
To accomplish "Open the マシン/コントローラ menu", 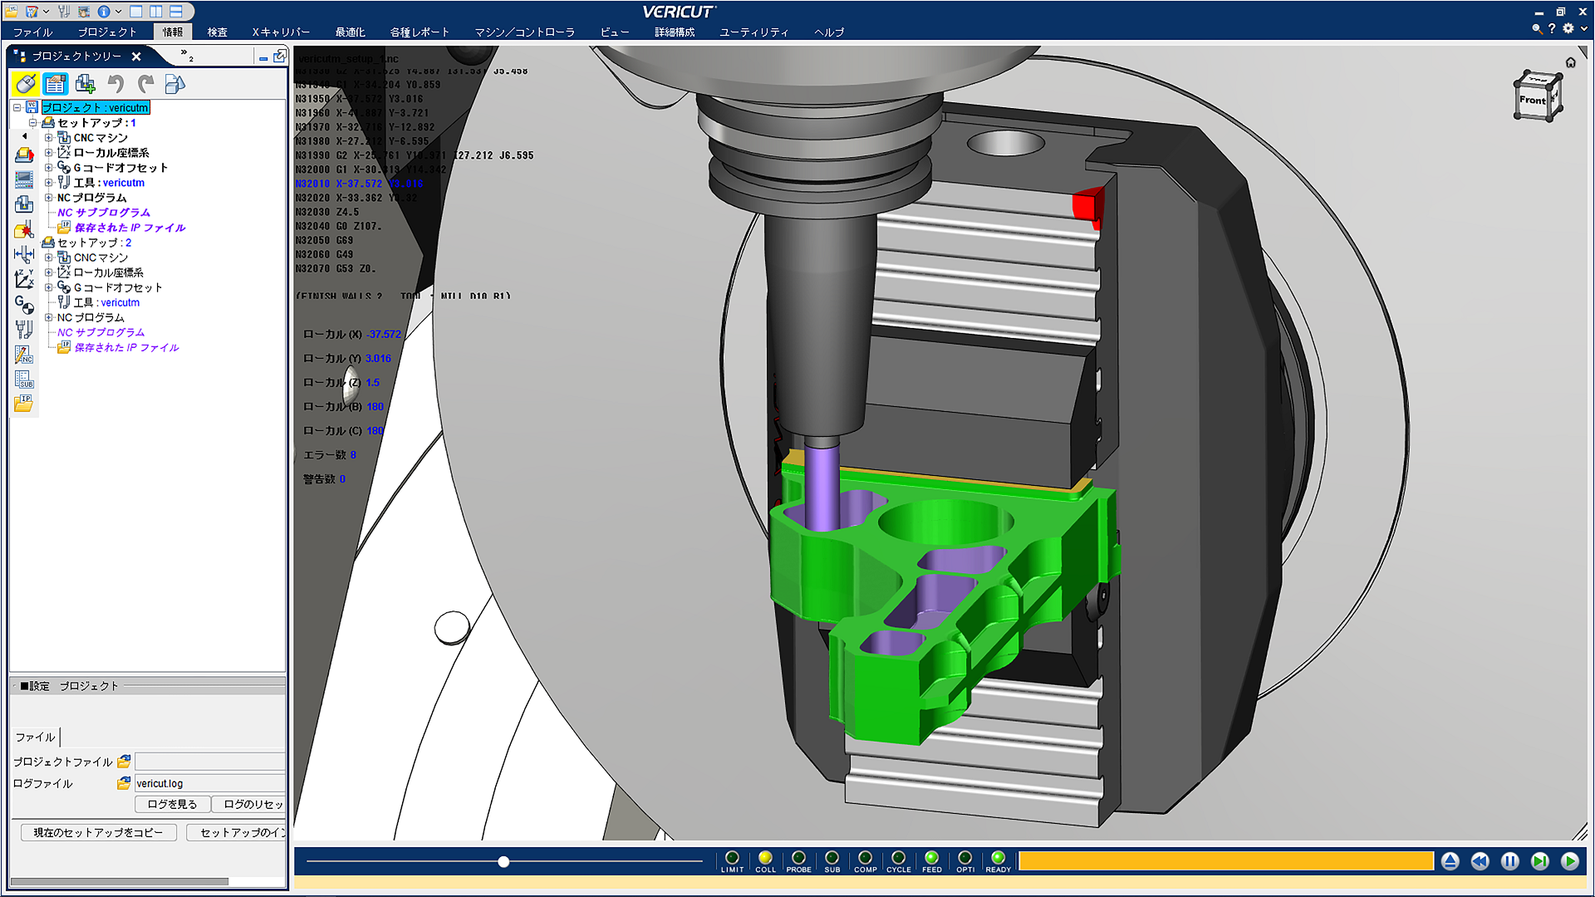I will [x=524, y=32].
